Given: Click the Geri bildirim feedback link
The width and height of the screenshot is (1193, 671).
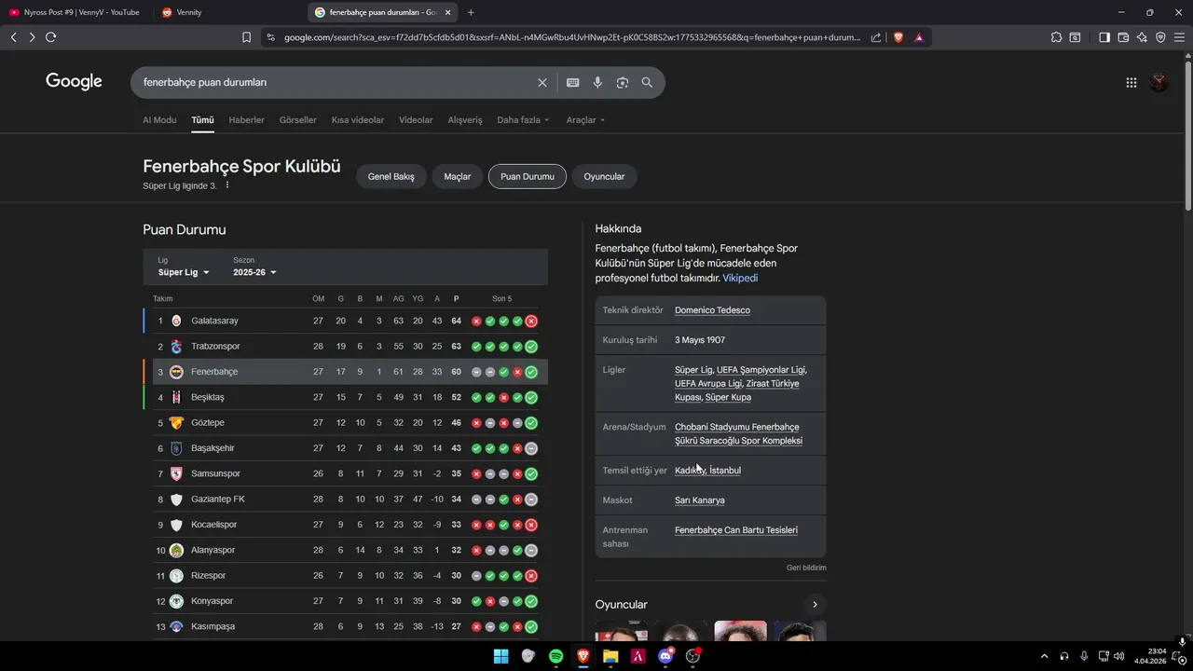Looking at the screenshot, I should pyautogui.click(x=806, y=568).
